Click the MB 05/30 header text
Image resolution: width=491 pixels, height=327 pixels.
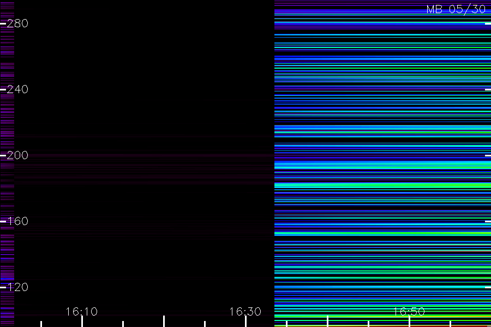pos(456,9)
